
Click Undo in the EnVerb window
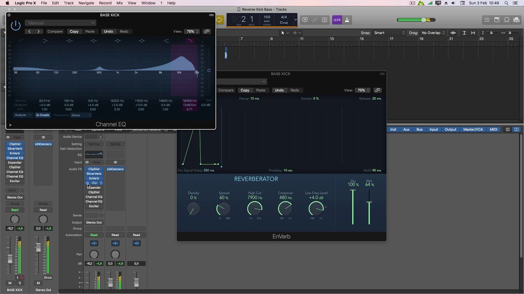pyautogui.click(x=279, y=90)
